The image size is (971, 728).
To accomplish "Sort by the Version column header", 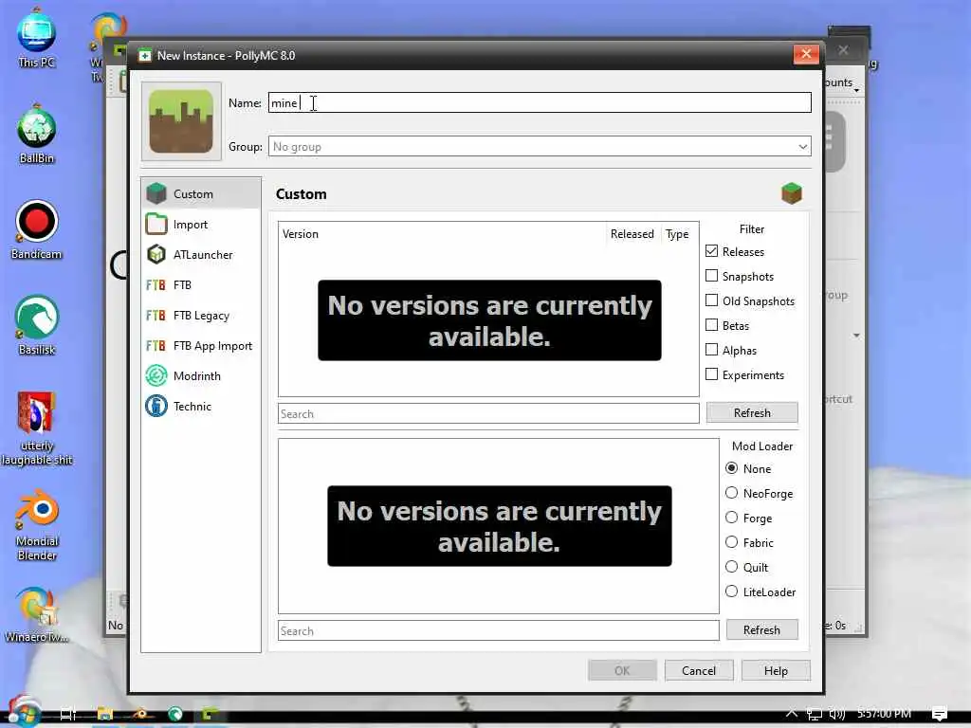I will pos(443,234).
